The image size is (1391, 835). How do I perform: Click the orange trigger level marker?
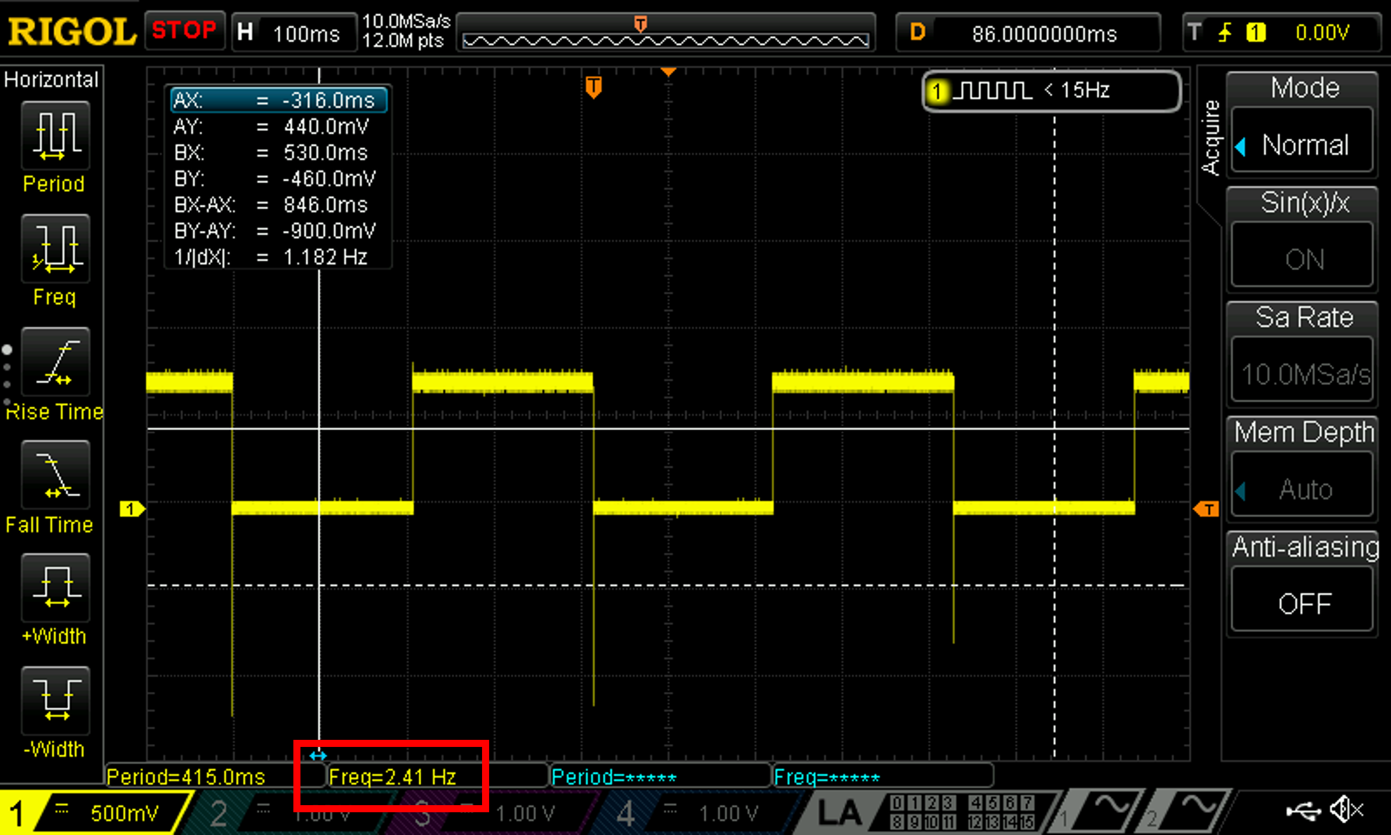click(1206, 509)
